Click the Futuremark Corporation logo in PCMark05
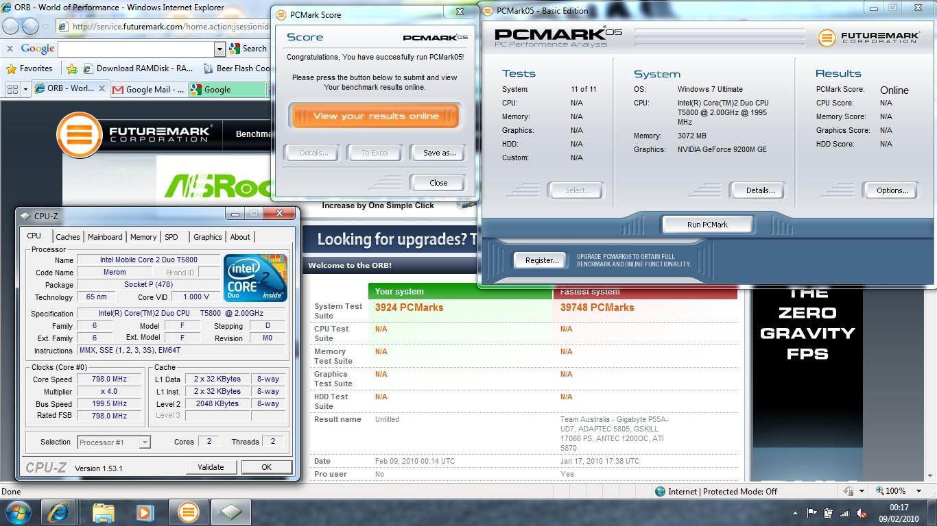This screenshot has height=526, width=937. (x=868, y=37)
